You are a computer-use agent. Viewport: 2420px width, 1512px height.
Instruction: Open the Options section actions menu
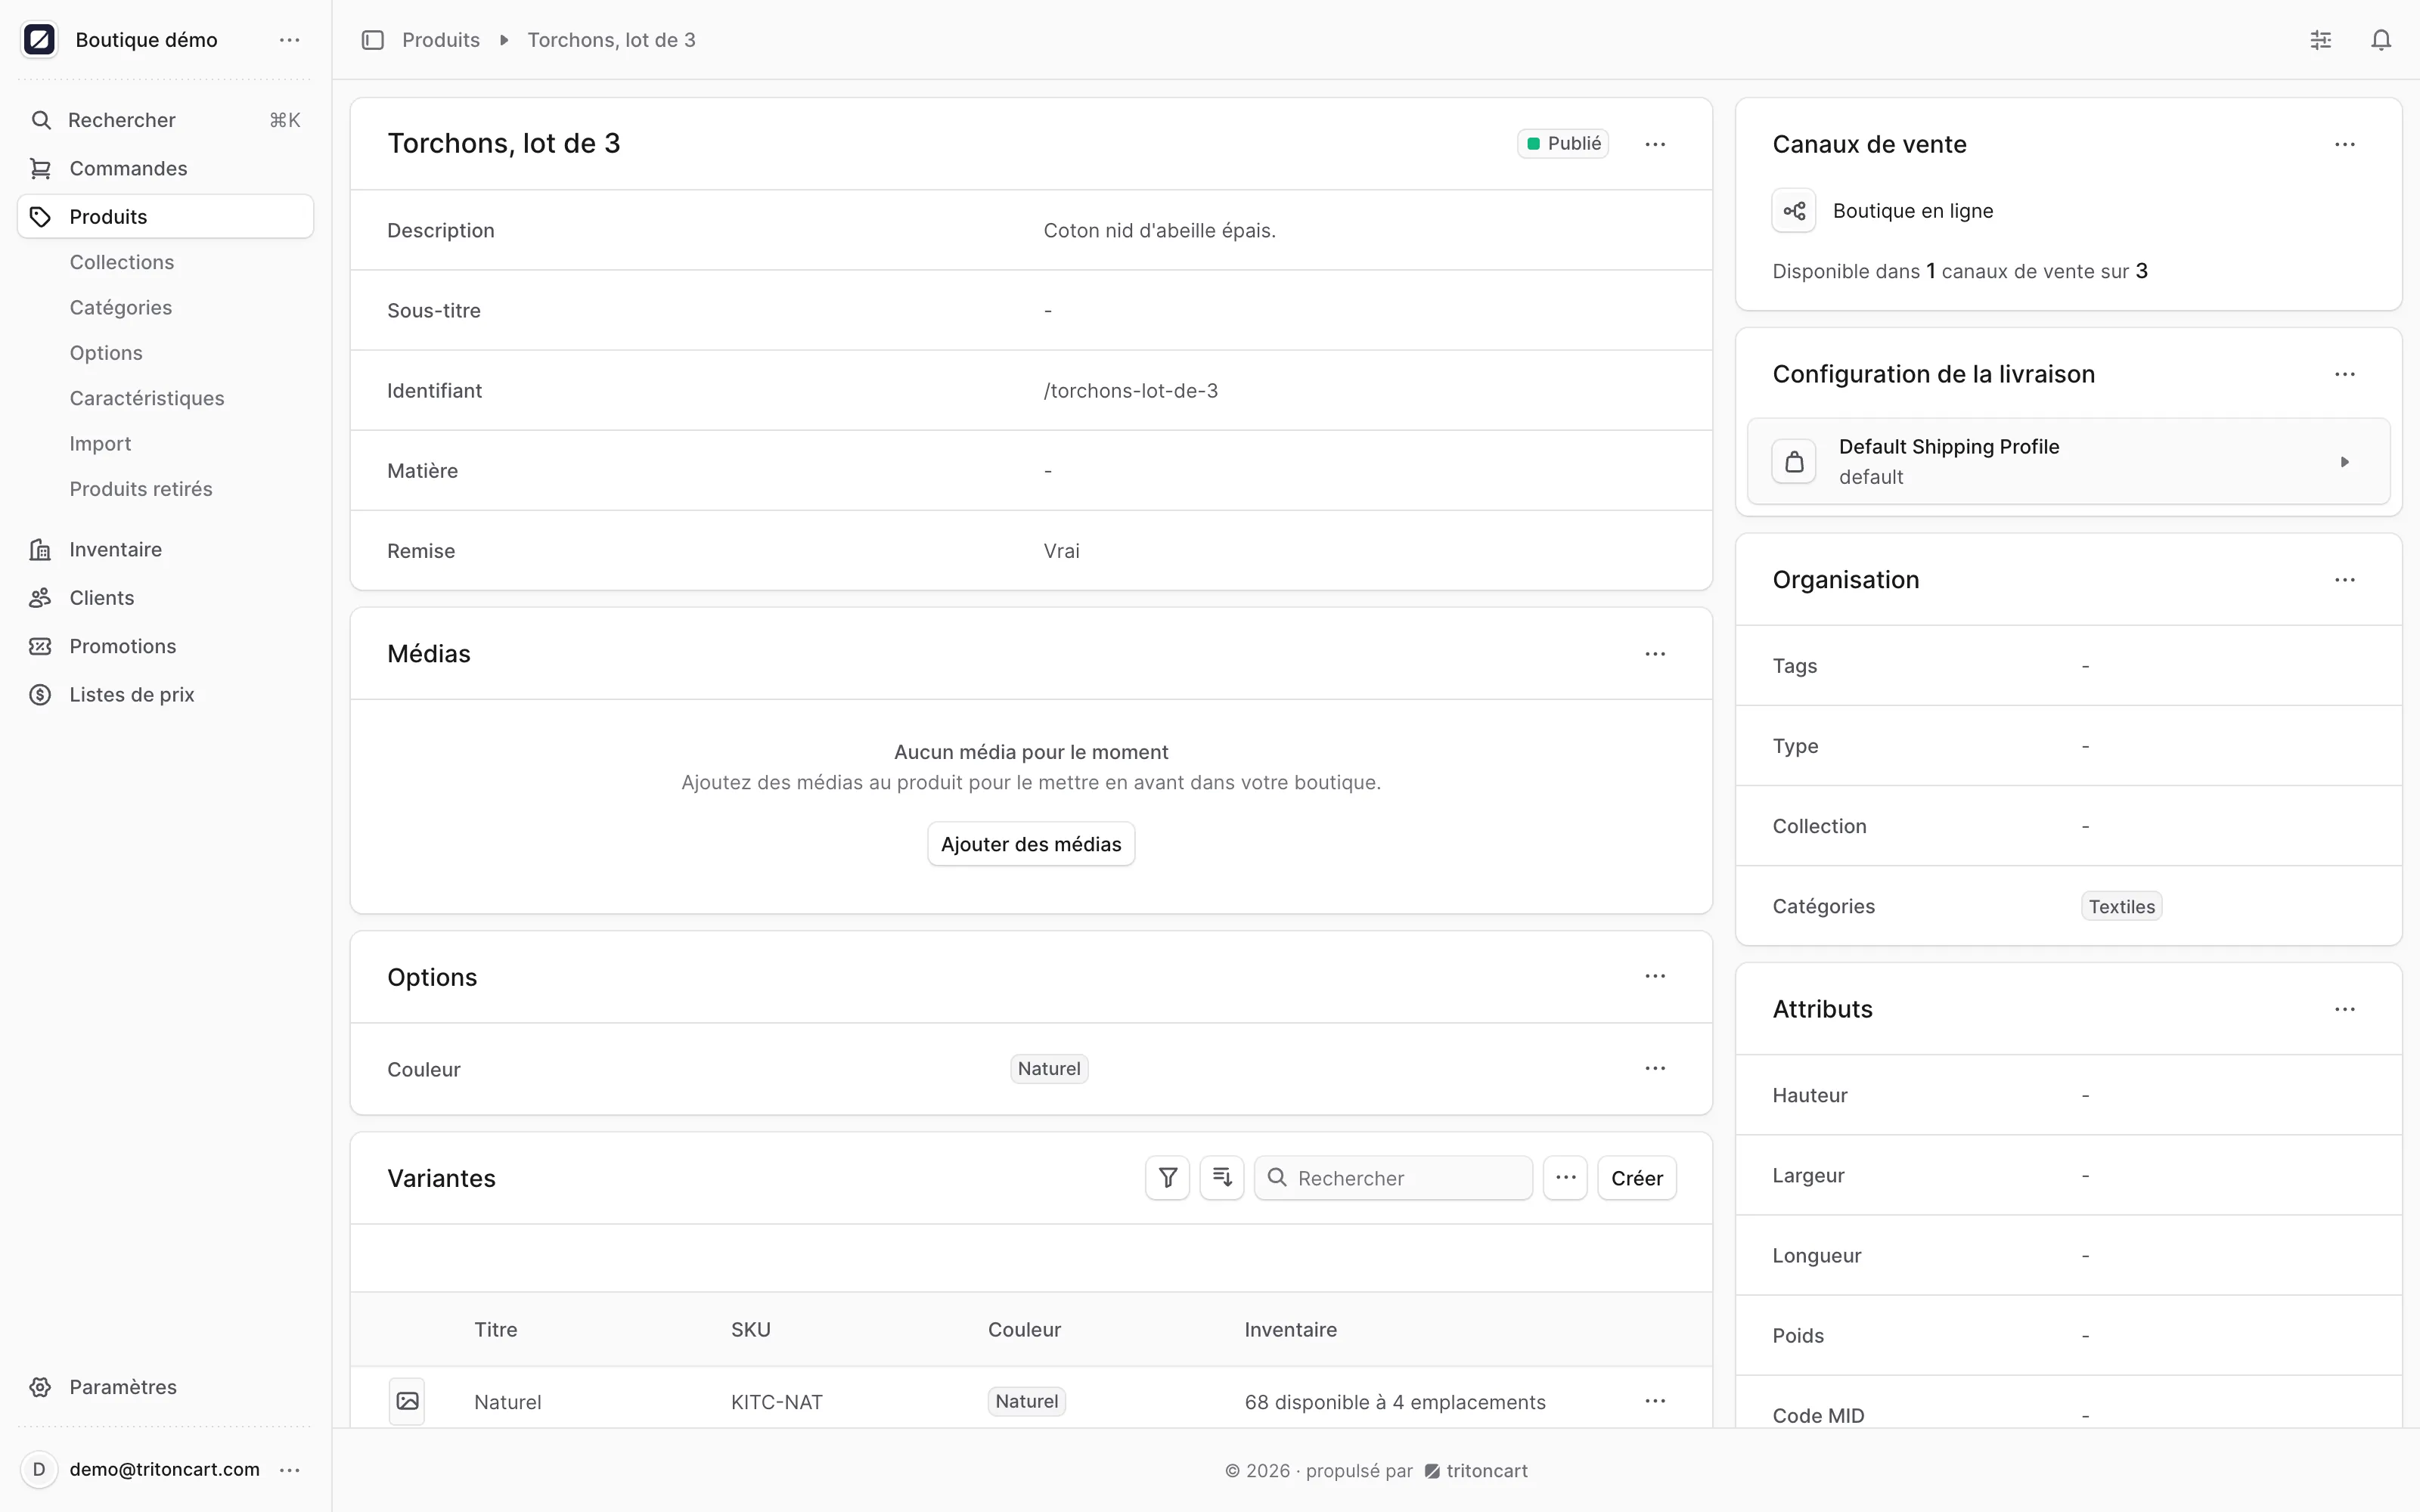1655,976
